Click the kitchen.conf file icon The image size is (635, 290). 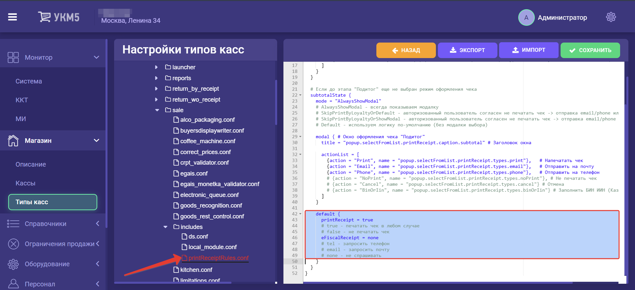pos(176,270)
